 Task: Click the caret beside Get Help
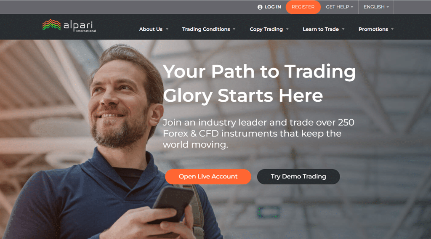(x=352, y=7)
